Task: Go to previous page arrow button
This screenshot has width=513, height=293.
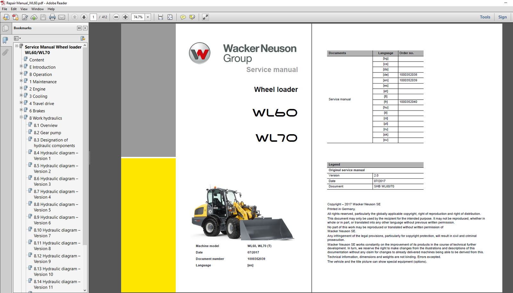Action: [74, 17]
